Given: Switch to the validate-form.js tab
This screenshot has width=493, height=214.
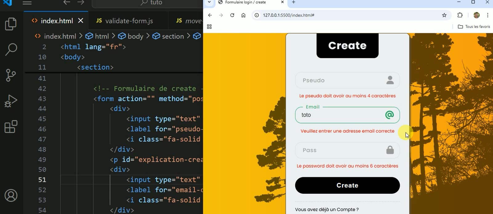Looking at the screenshot, I should click(124, 21).
